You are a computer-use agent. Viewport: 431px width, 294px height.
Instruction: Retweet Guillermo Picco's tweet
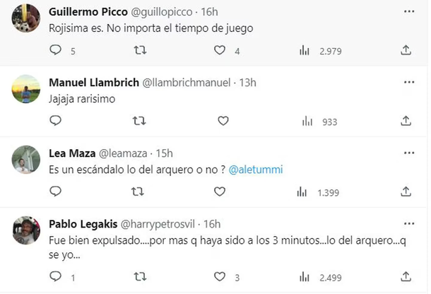(139, 50)
